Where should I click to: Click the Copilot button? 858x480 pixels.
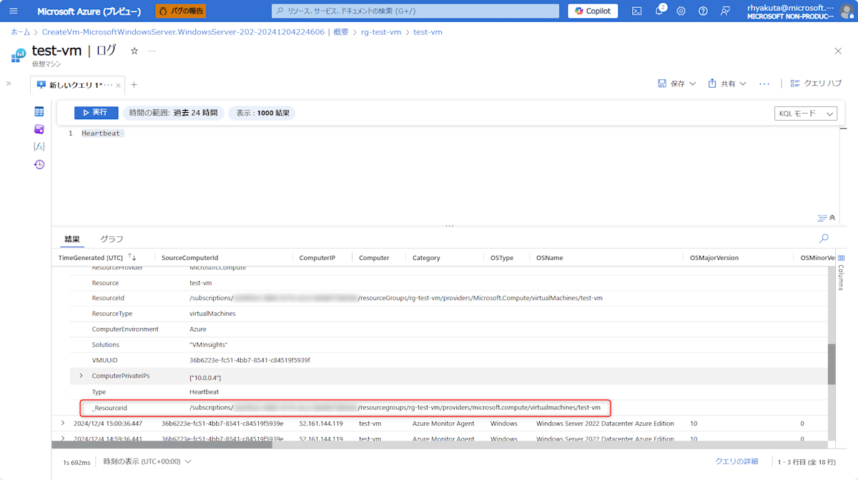pyautogui.click(x=593, y=11)
